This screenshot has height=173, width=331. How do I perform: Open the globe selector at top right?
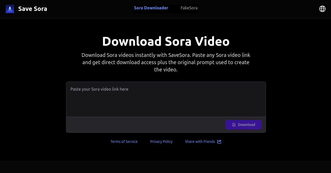[x=322, y=9]
